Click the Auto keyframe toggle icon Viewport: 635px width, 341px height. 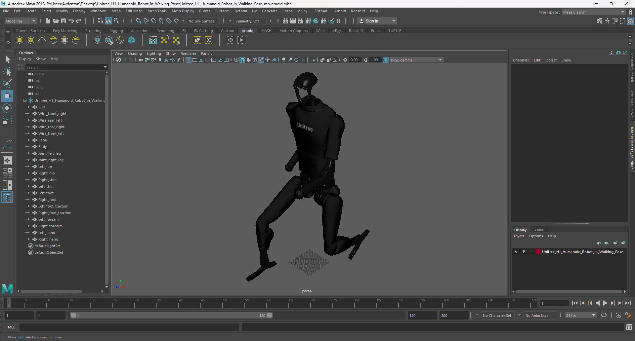(618, 315)
